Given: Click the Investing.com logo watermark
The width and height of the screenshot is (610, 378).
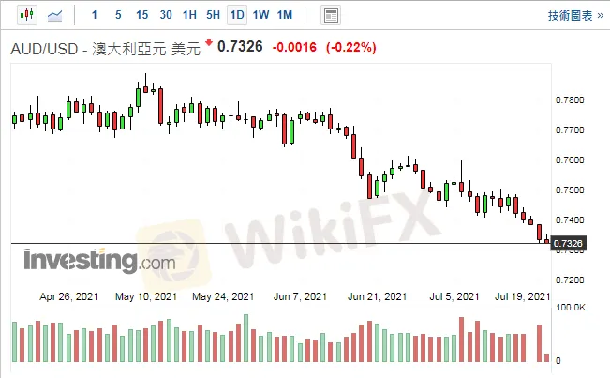Looking at the screenshot, I should 99,261.
